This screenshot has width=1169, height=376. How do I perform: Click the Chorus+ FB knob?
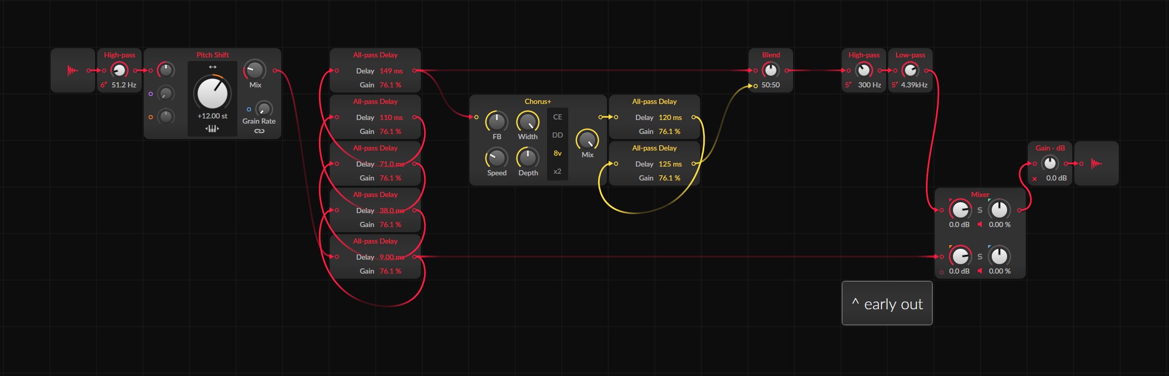point(497,122)
